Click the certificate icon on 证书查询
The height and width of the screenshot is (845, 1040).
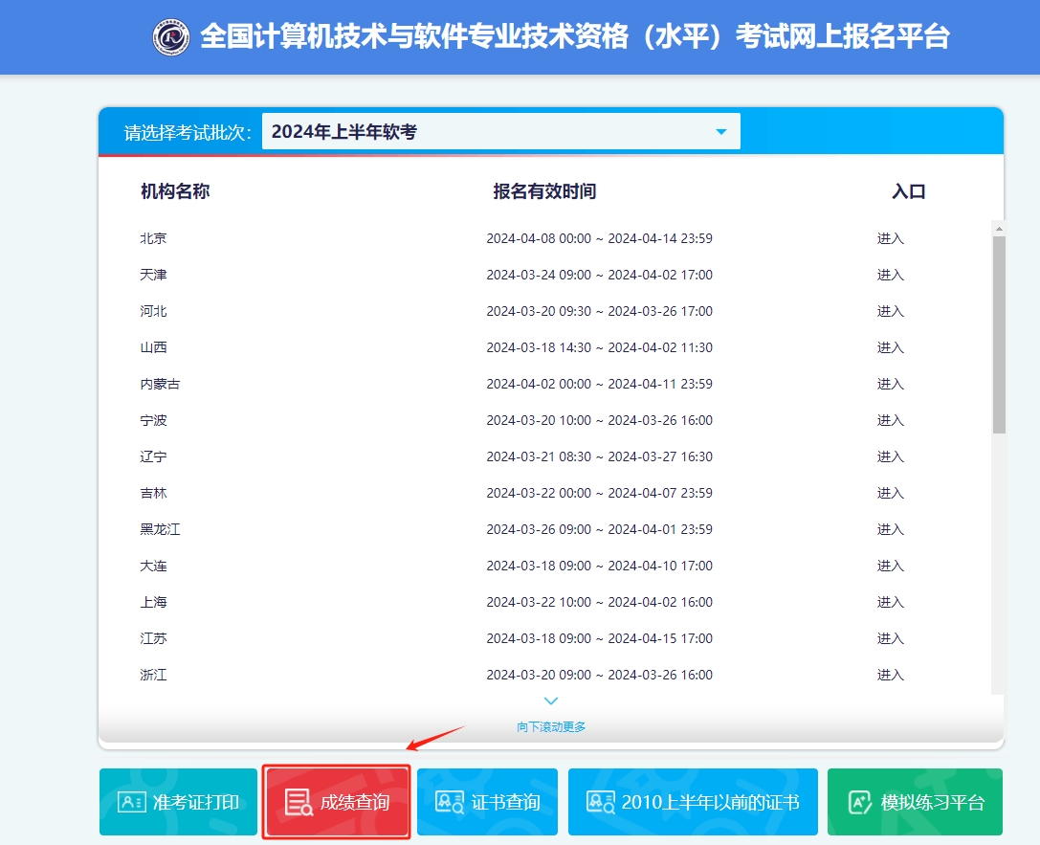pyautogui.click(x=450, y=802)
